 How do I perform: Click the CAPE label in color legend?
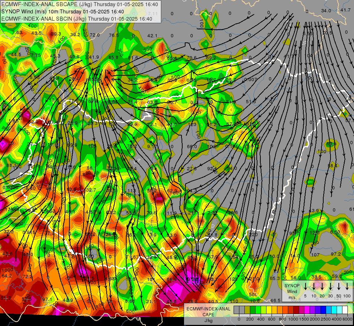tap(208, 315)
